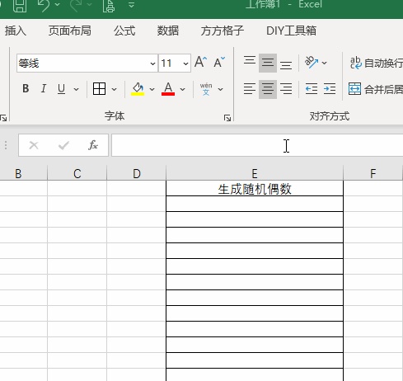Switch to the 页面布局 tab
The image size is (403, 381).
70,31
